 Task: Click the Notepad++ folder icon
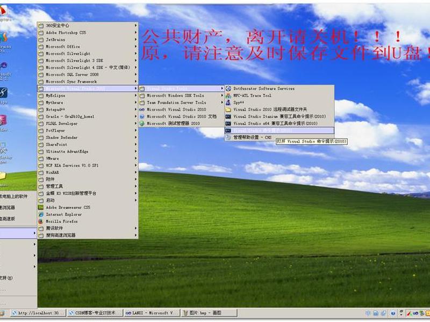[41, 109]
